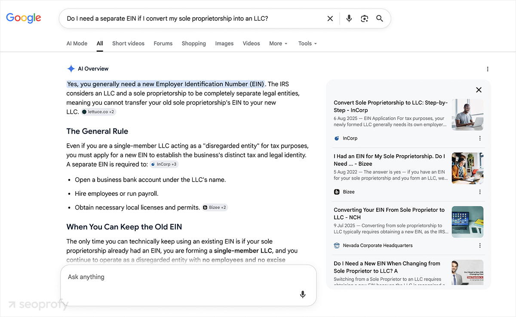Clear the search query with X icon
Image resolution: width=516 pixels, height=317 pixels.
[330, 18]
